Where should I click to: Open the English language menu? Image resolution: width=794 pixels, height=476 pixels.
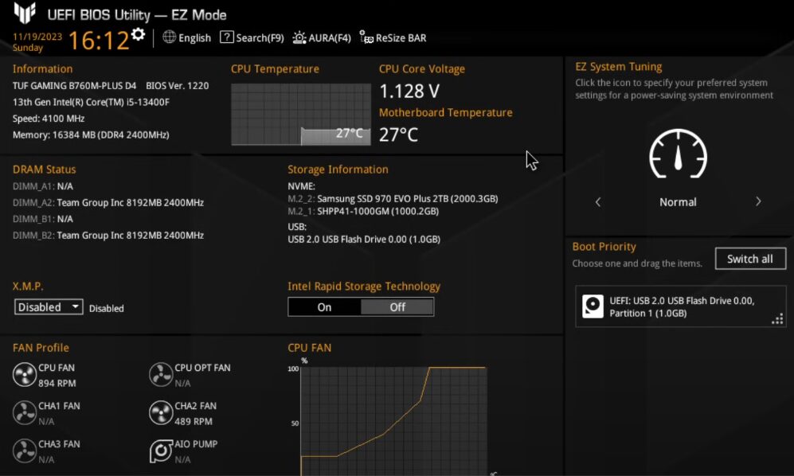coord(194,38)
